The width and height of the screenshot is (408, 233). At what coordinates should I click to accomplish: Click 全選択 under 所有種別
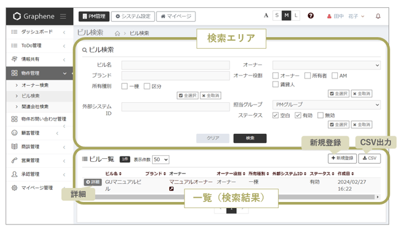click(x=188, y=96)
